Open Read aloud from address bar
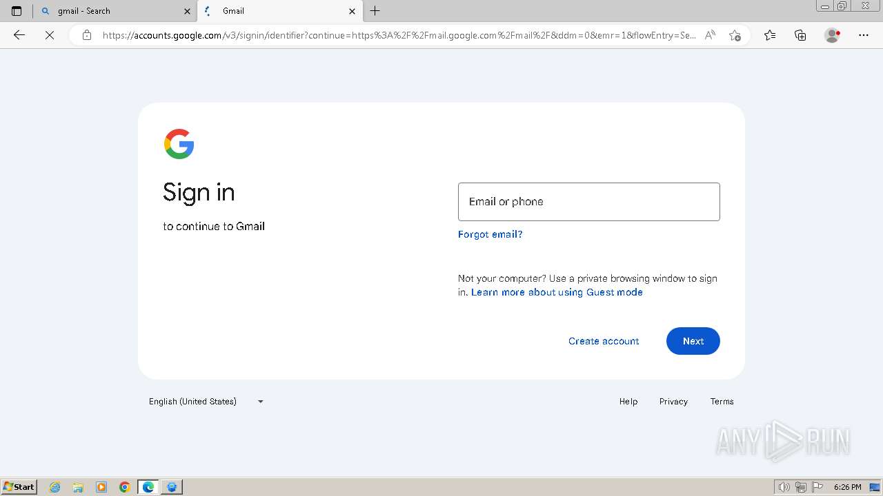Screen dimensions: 883x496 (x=710, y=35)
